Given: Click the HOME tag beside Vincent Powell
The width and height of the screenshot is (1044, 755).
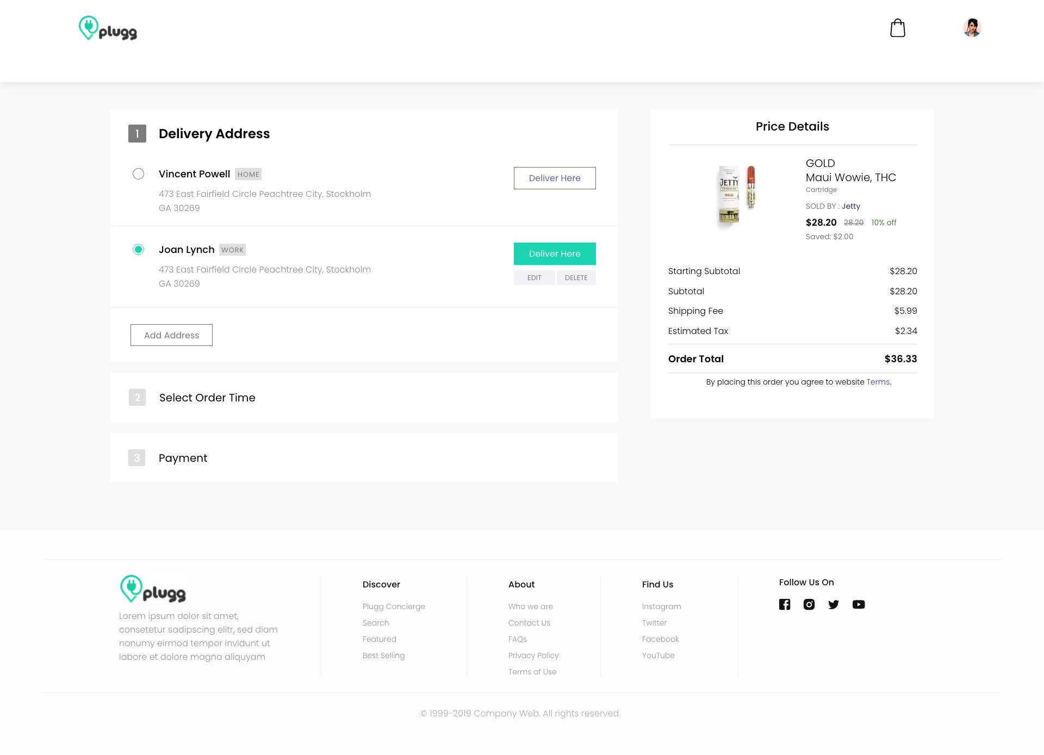Looking at the screenshot, I should pos(248,174).
